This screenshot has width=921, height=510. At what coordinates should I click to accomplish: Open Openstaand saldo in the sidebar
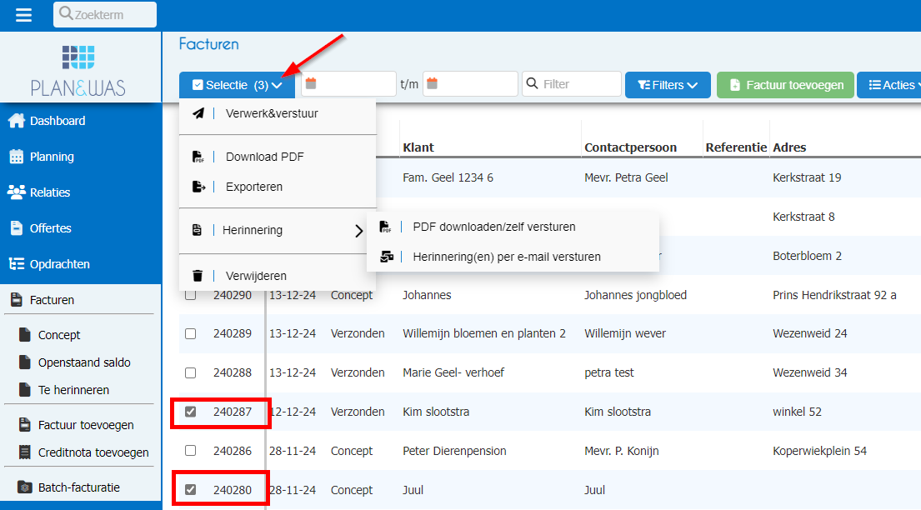84,362
